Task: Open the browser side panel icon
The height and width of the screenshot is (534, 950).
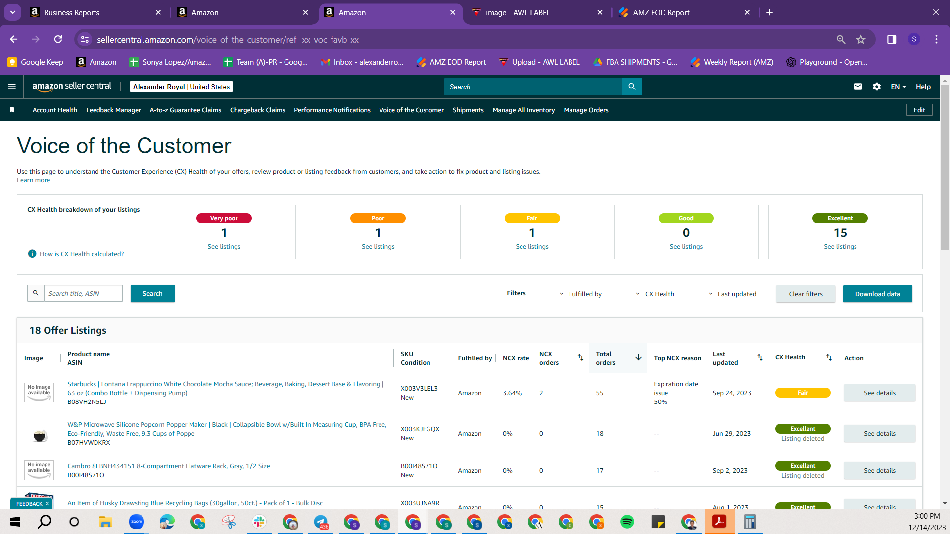Action: pos(892,39)
